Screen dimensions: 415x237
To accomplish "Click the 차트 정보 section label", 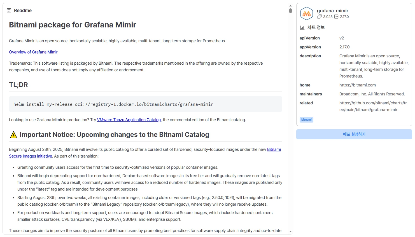I will [316, 27].
